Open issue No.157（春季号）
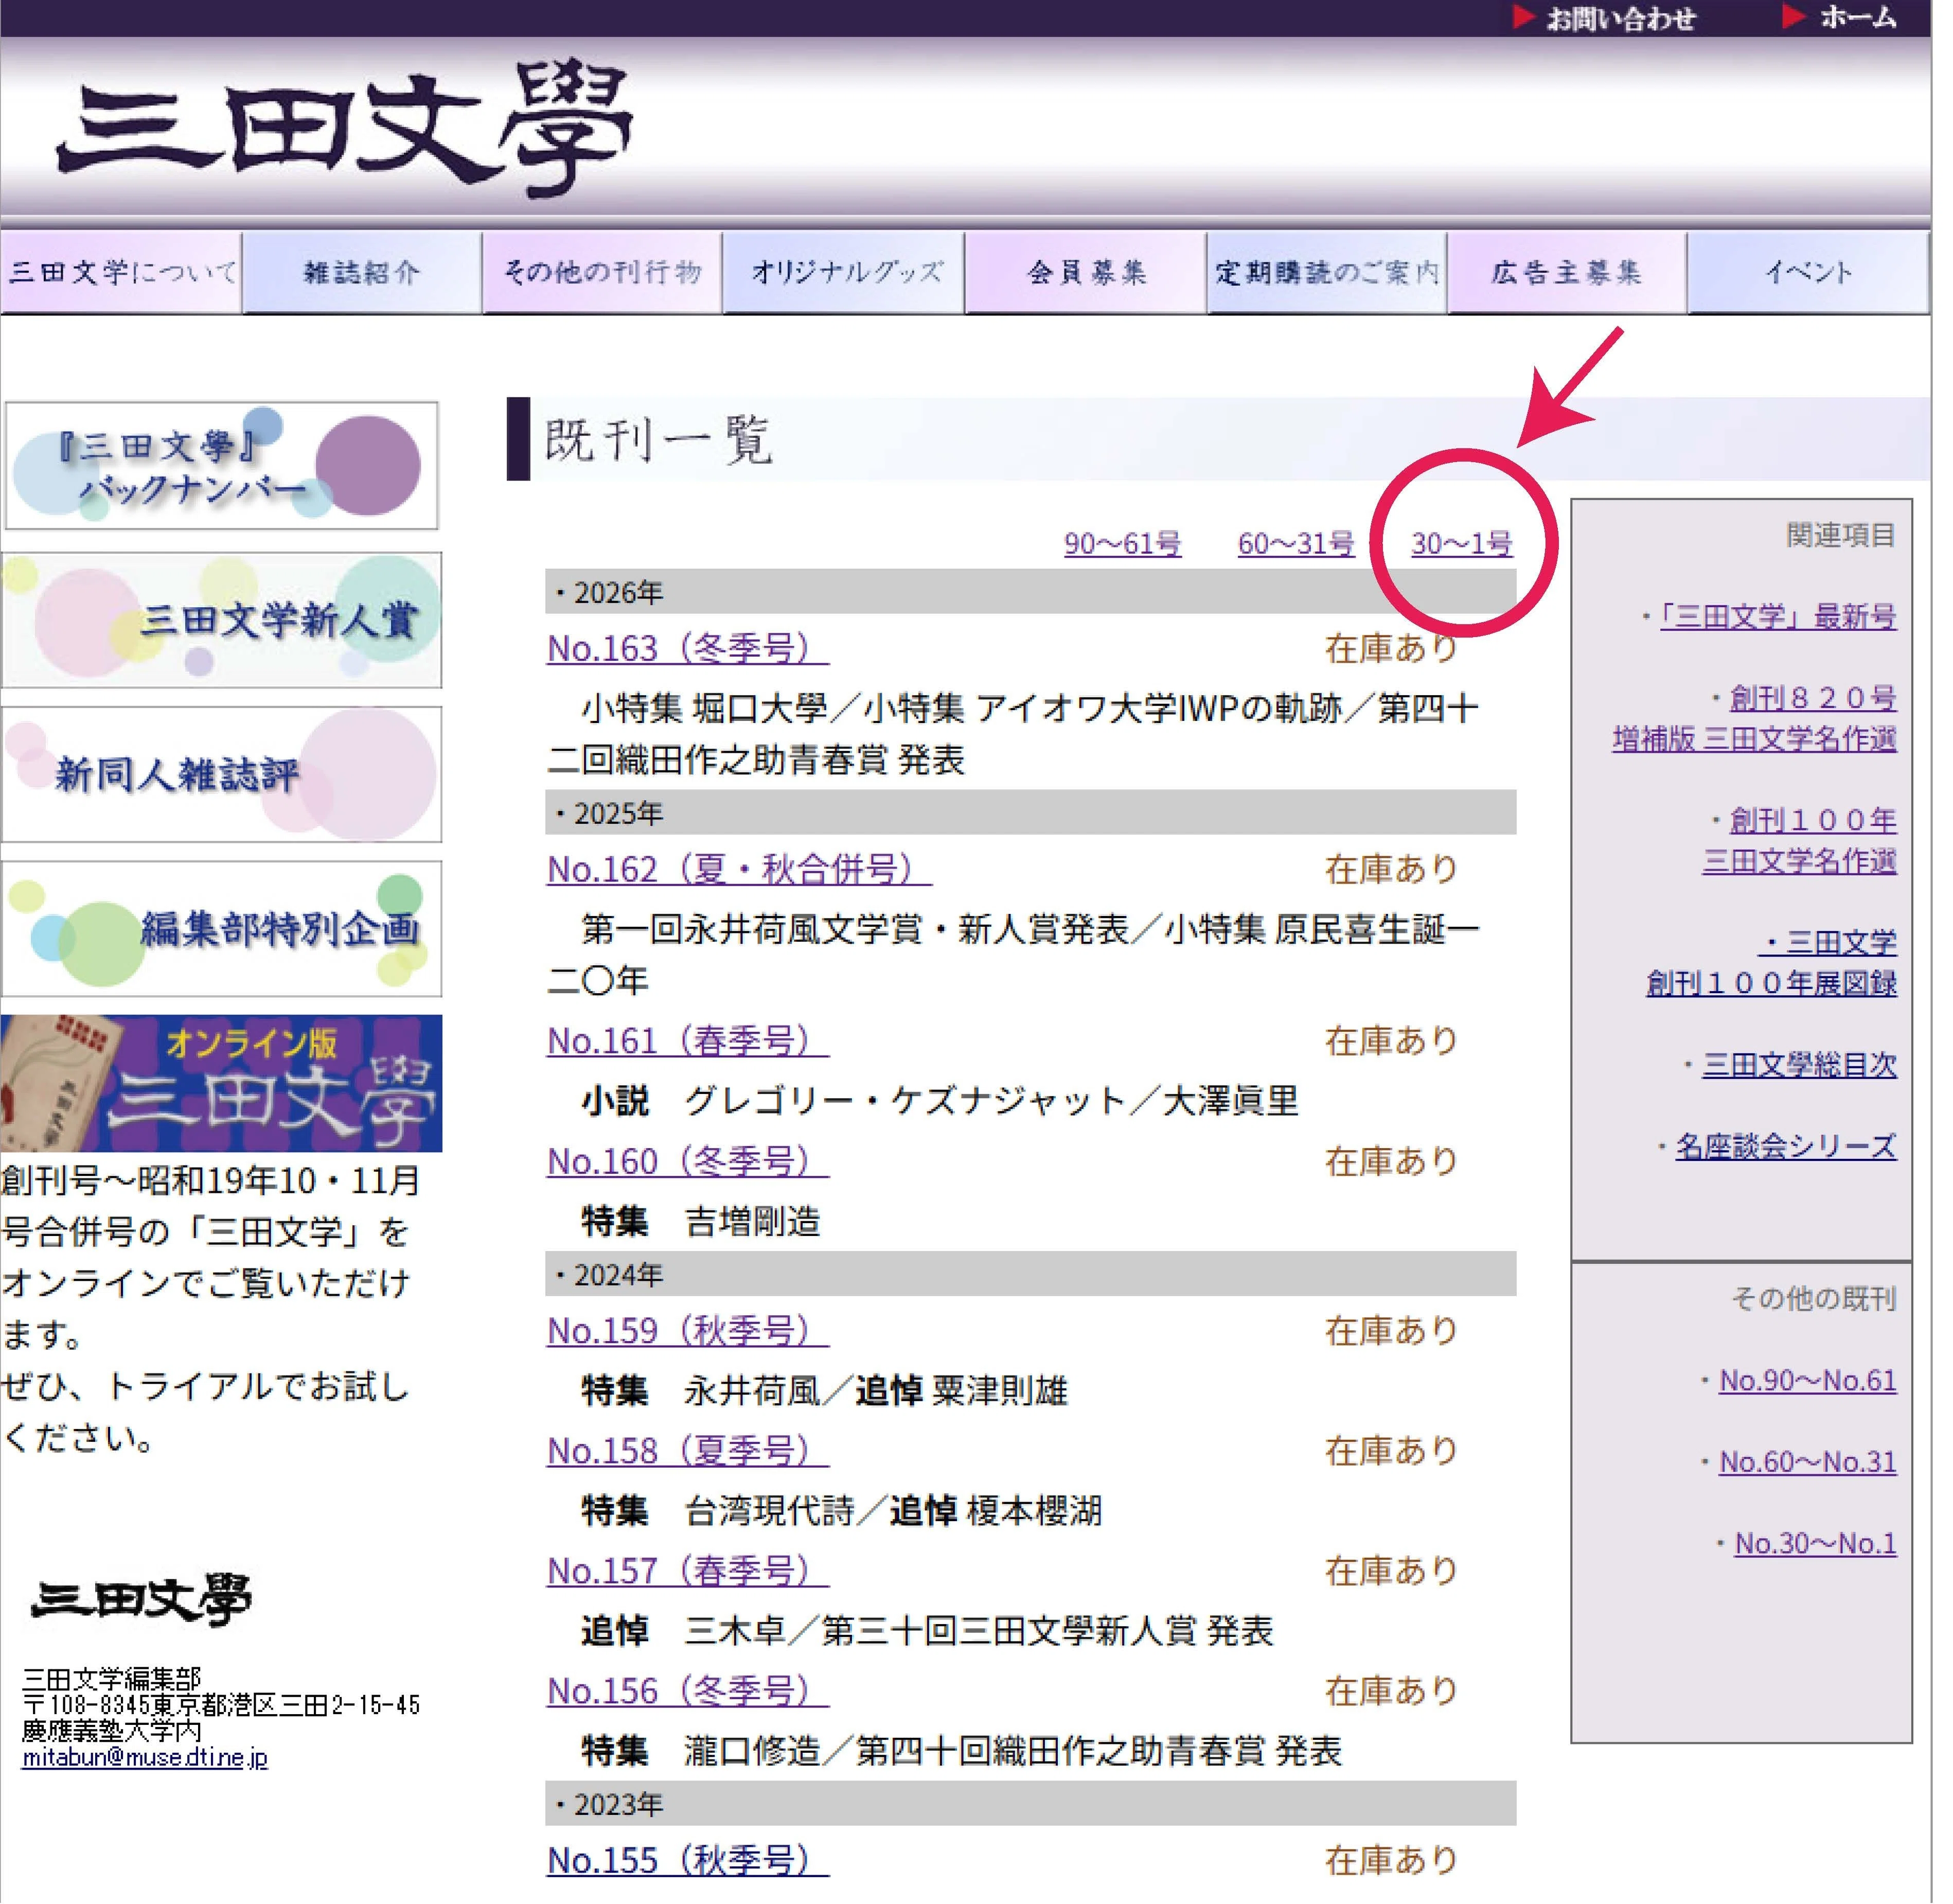1953x1904 pixels. click(x=688, y=1571)
